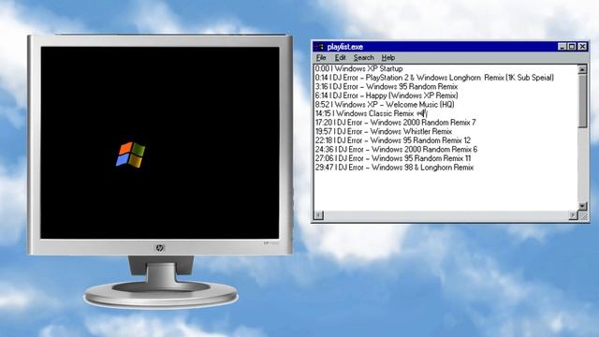
Task: Click the playlist.exe title text
Action: click(345, 47)
